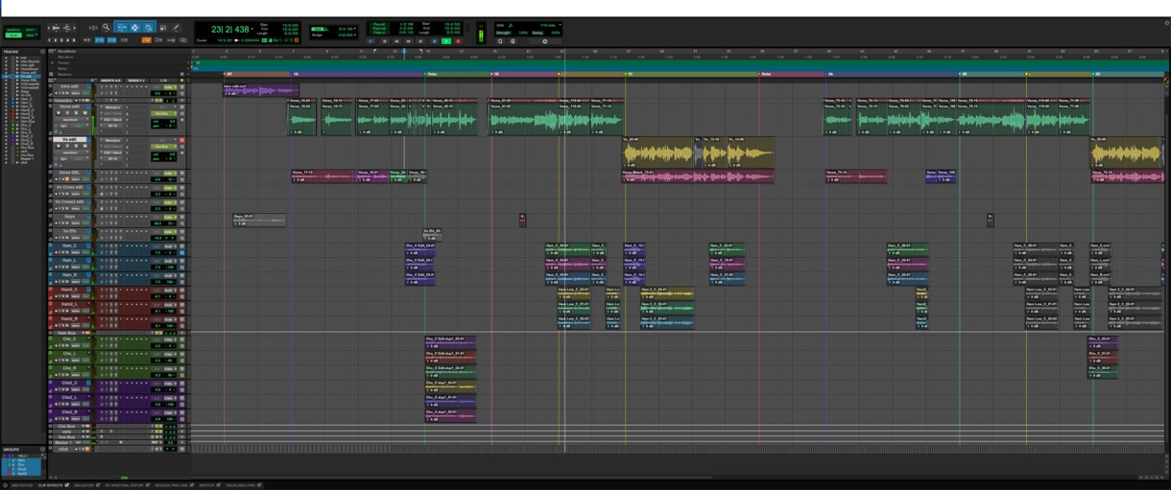Open the Tracks list menu icon
Screen dimensions: 1171x490
pos(42,52)
